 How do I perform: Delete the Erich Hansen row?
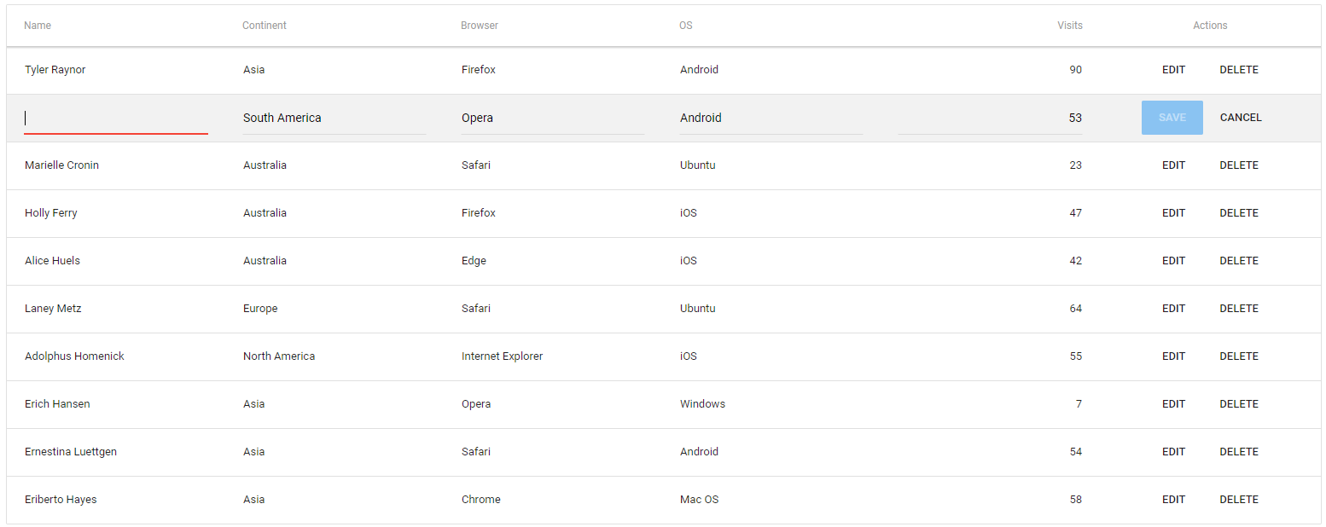1238,404
